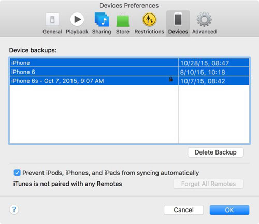This screenshot has width=259, height=224.
Task: Click the Prevent iPods syncing automatically label
Action: click(111, 173)
